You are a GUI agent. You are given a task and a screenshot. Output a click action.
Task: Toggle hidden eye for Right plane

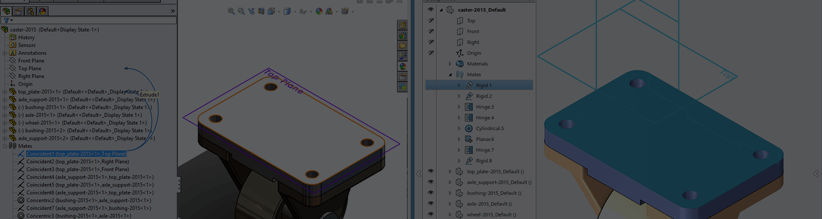point(431,42)
